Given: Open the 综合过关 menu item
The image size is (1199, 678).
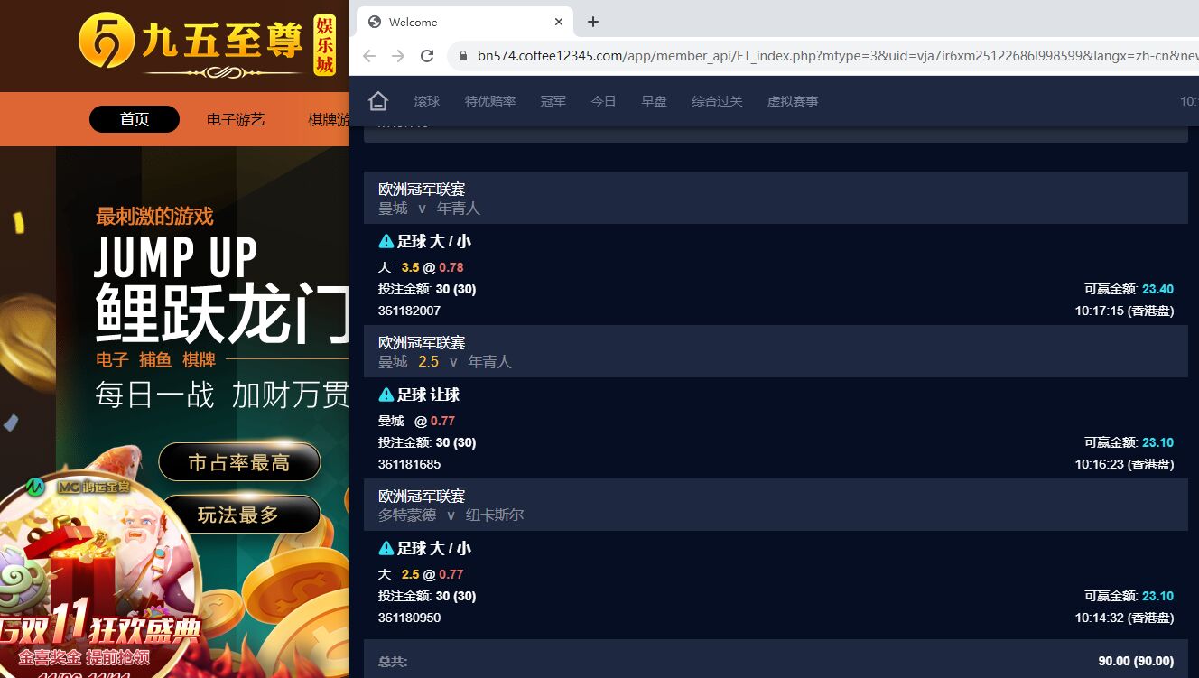Looking at the screenshot, I should coord(718,101).
